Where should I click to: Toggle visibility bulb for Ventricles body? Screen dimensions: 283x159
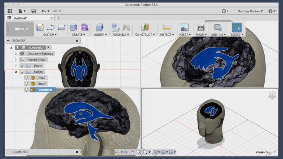[27, 90]
